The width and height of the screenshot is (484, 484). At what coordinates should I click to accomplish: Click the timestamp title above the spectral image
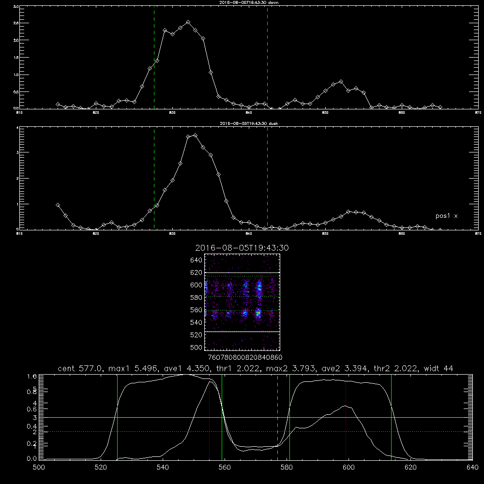coord(242,248)
